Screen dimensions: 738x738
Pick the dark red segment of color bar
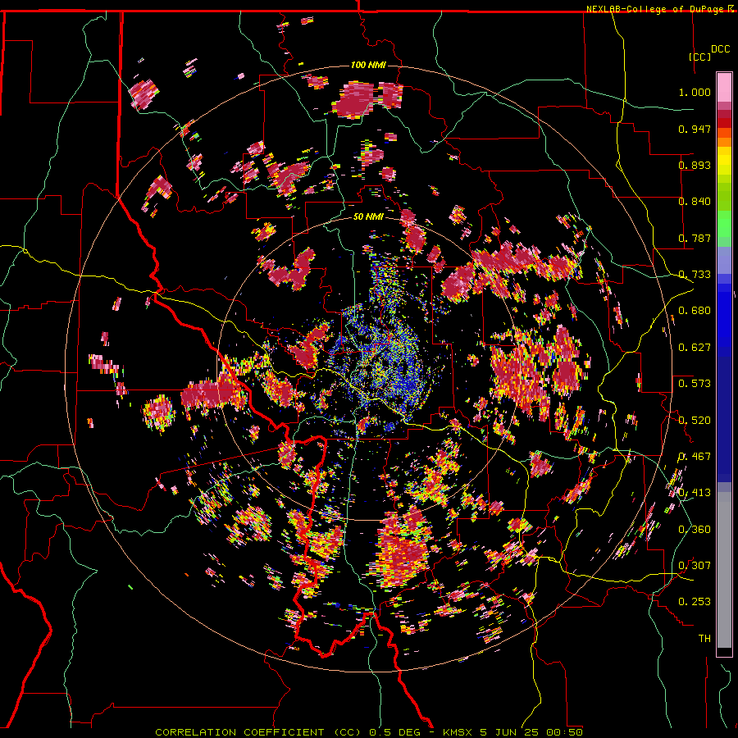[x=724, y=114]
